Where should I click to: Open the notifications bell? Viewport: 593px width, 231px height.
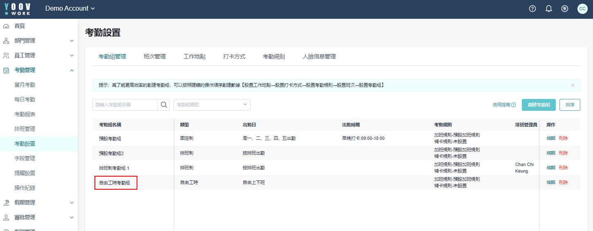549,9
